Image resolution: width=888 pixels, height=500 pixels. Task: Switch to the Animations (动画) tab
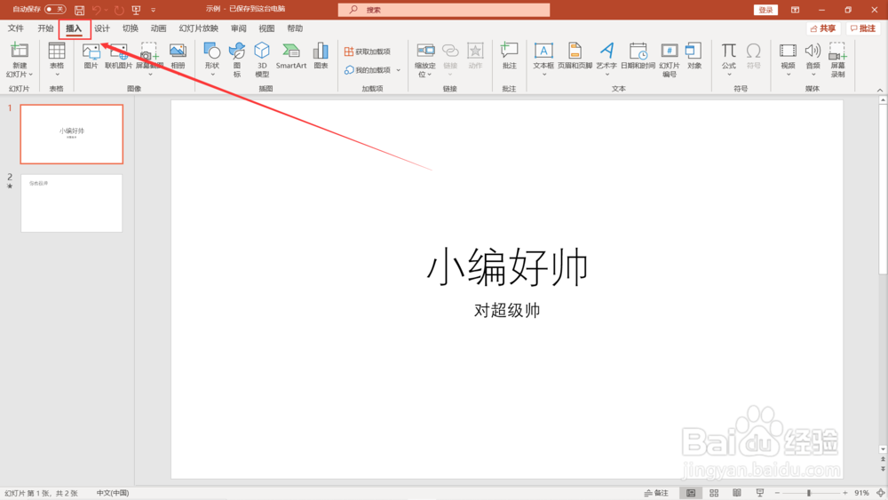tap(158, 28)
